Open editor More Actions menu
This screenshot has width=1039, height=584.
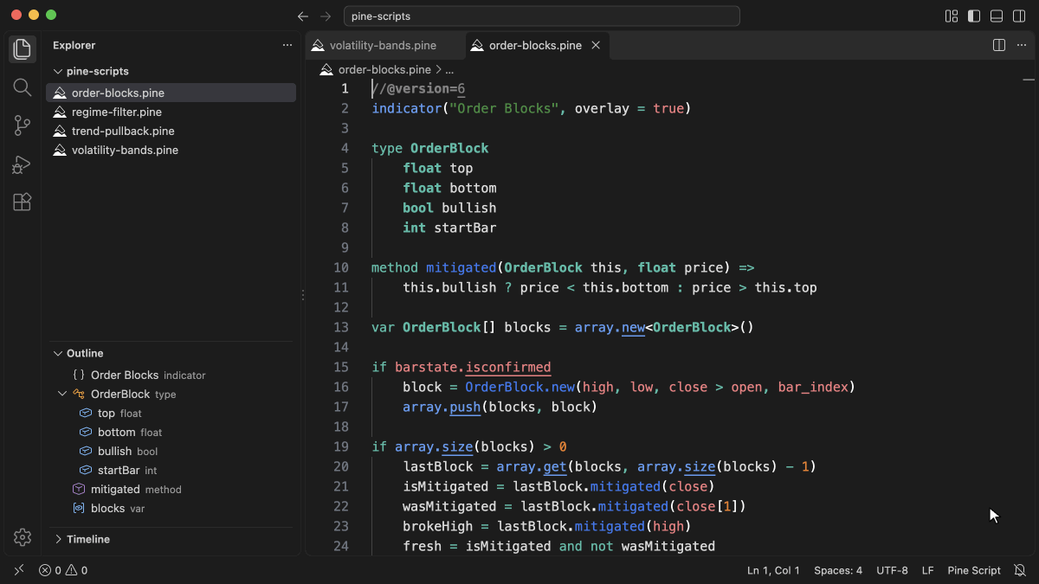(1022, 45)
